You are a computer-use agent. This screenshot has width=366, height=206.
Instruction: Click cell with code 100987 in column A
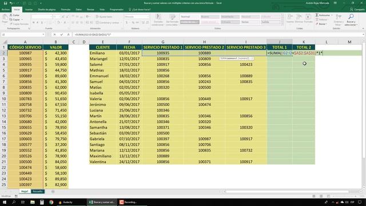pos(25,53)
